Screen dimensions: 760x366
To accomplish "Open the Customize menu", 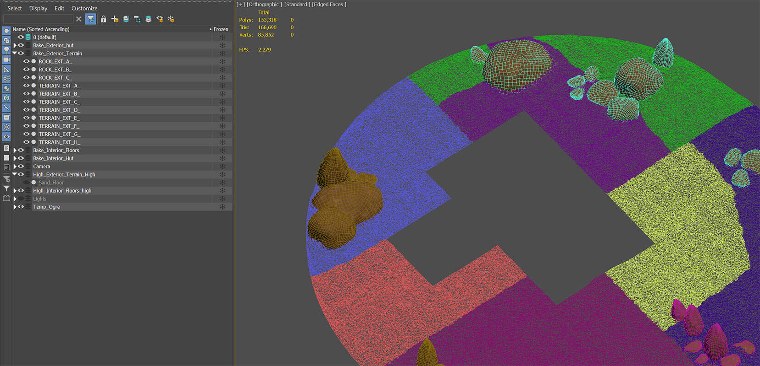I will click(x=84, y=8).
